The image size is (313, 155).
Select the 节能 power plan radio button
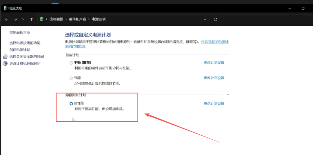(71, 78)
